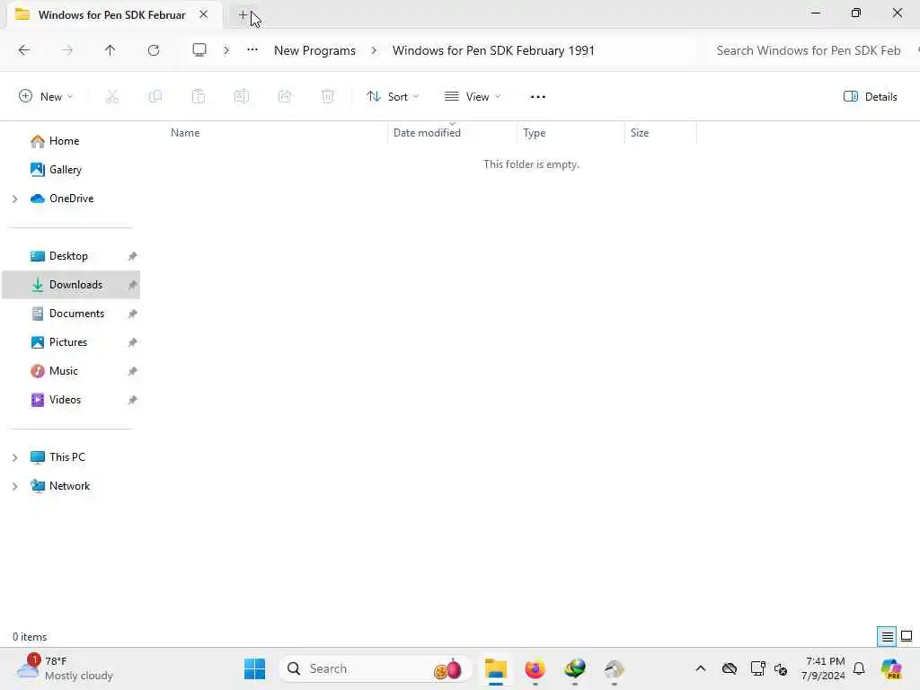This screenshot has height=690, width=920.
Task: Select the Windows for Pen SDK tab
Action: [111, 14]
